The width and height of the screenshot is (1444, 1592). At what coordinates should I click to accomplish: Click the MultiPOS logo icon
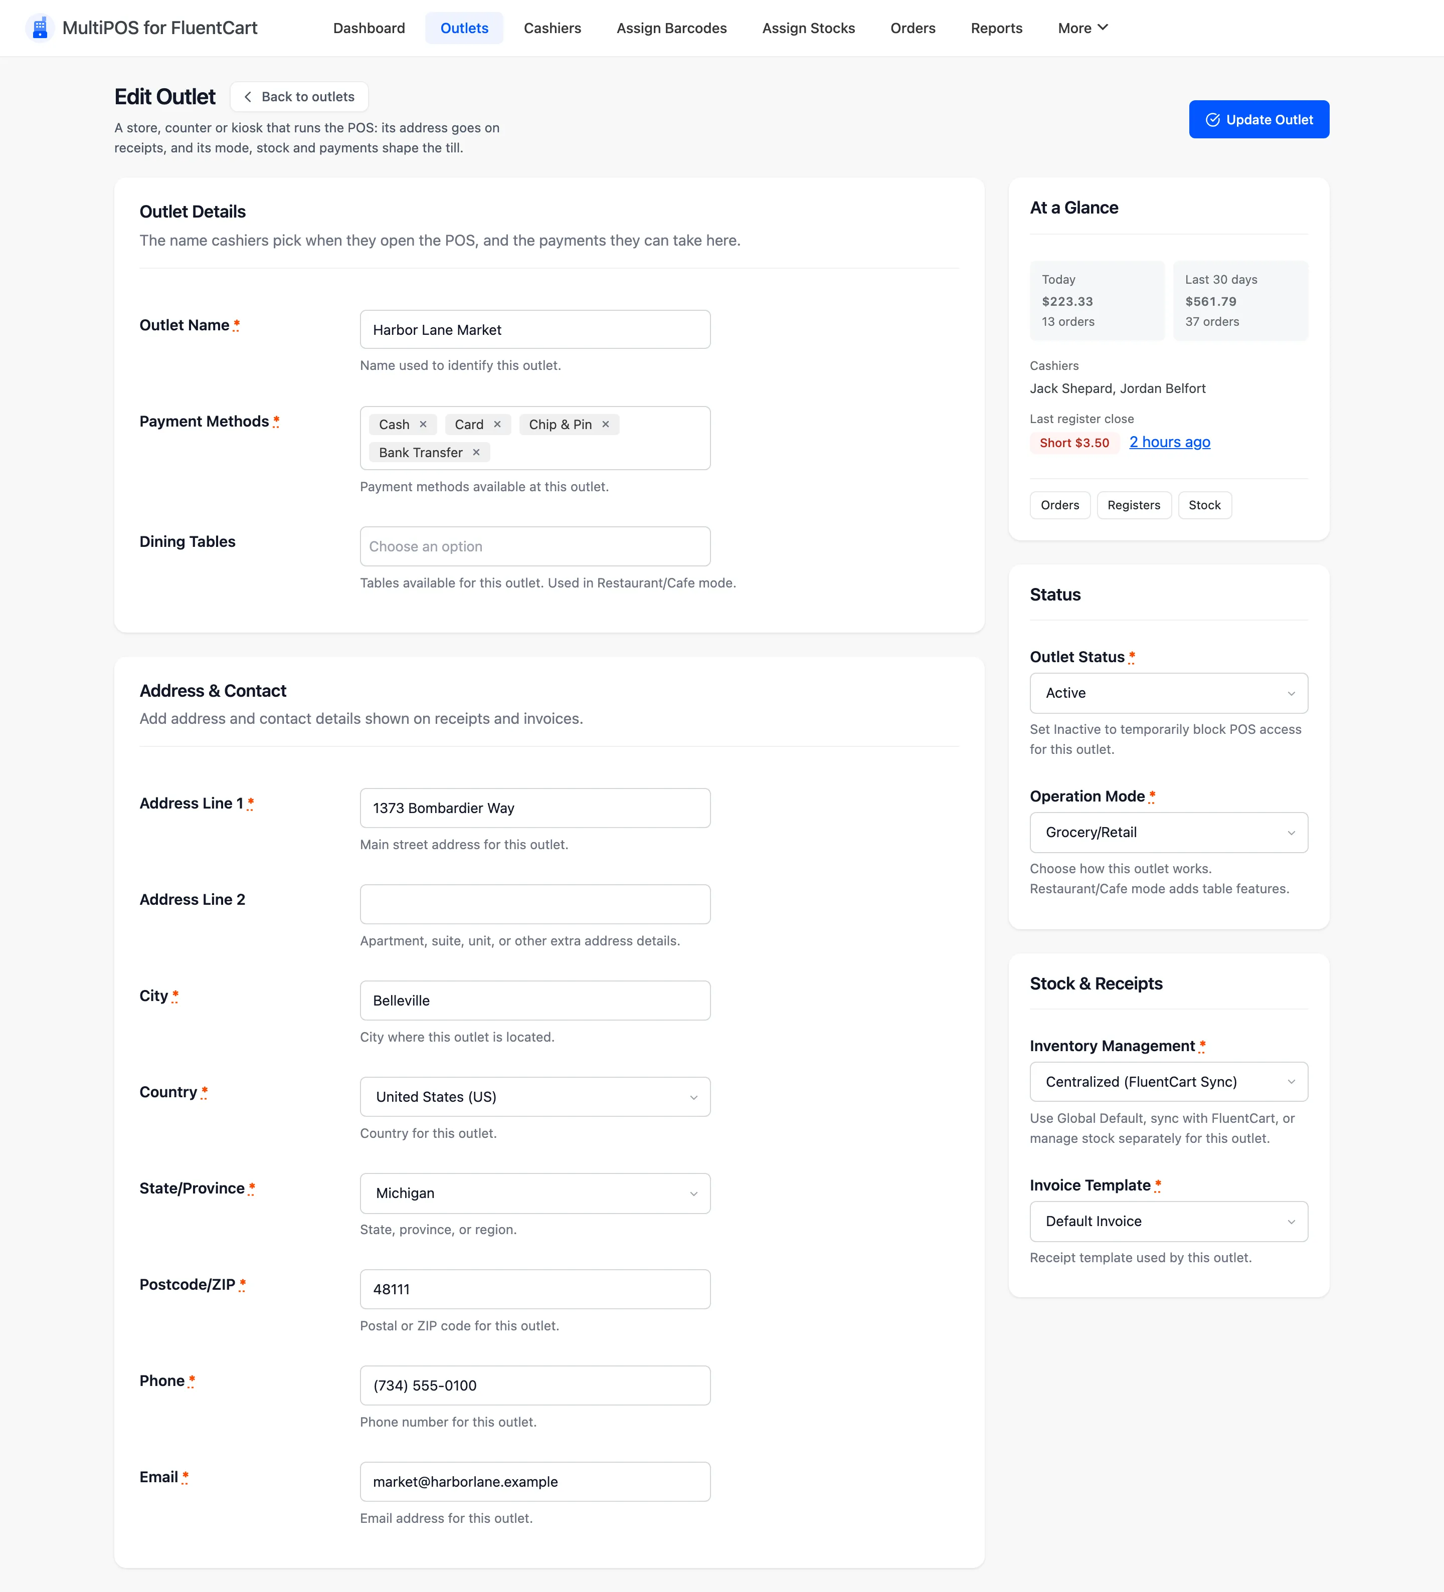click(x=40, y=28)
